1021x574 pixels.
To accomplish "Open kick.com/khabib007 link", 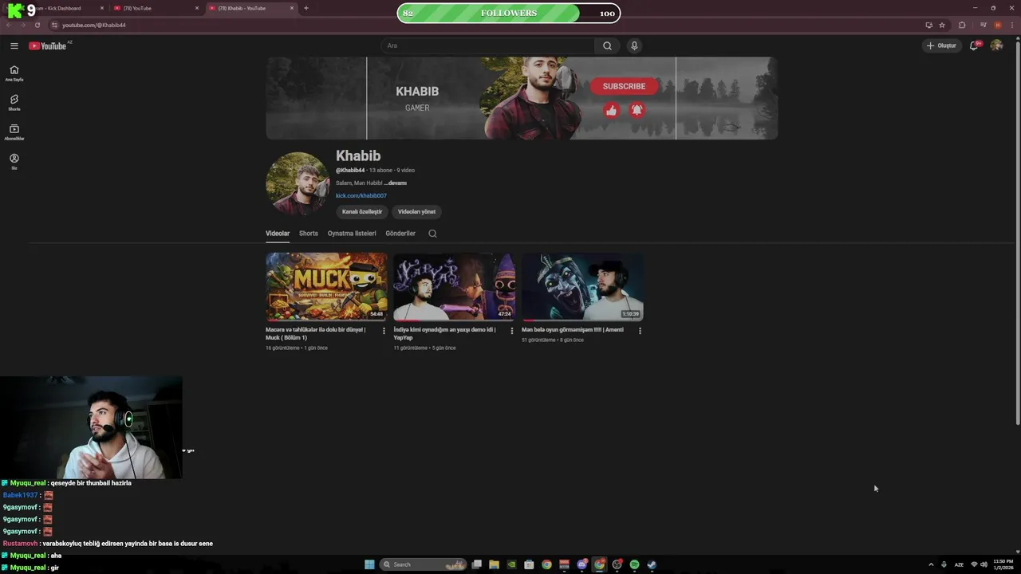I will (x=361, y=195).
